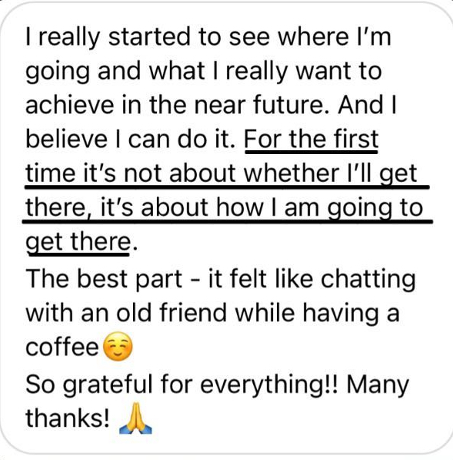The width and height of the screenshot is (453, 460).
Task: Click the words "want to" on second line
Action: click(338, 72)
